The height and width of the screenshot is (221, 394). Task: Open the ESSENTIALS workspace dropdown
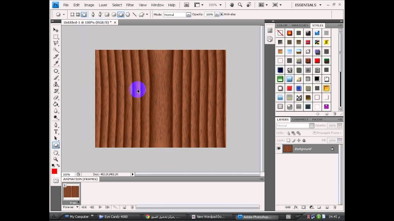308,5
